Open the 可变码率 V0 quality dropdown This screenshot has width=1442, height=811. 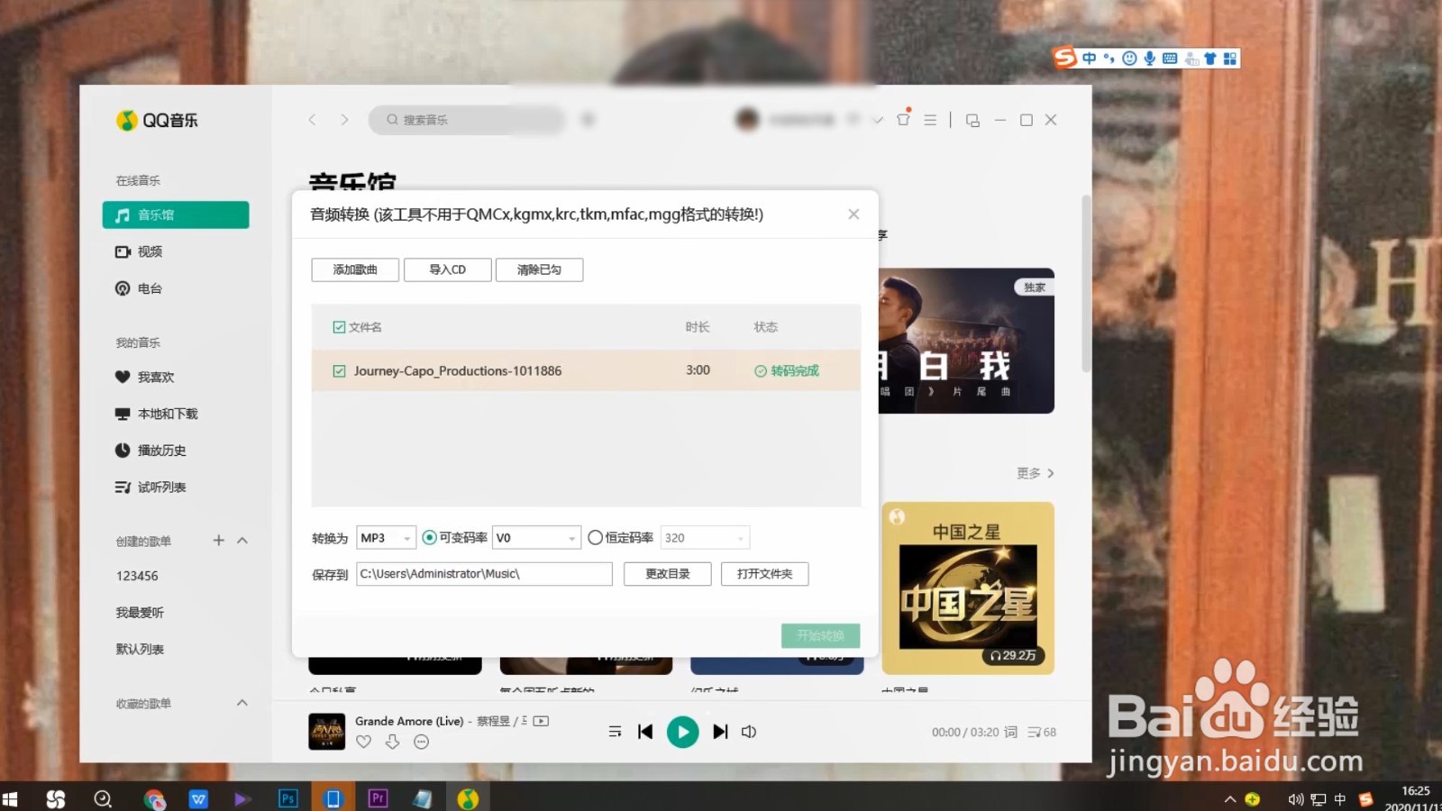coord(536,537)
